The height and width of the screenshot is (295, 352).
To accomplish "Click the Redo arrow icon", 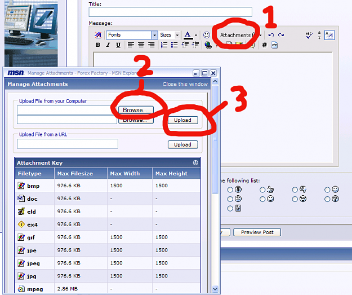I will point(281,35).
